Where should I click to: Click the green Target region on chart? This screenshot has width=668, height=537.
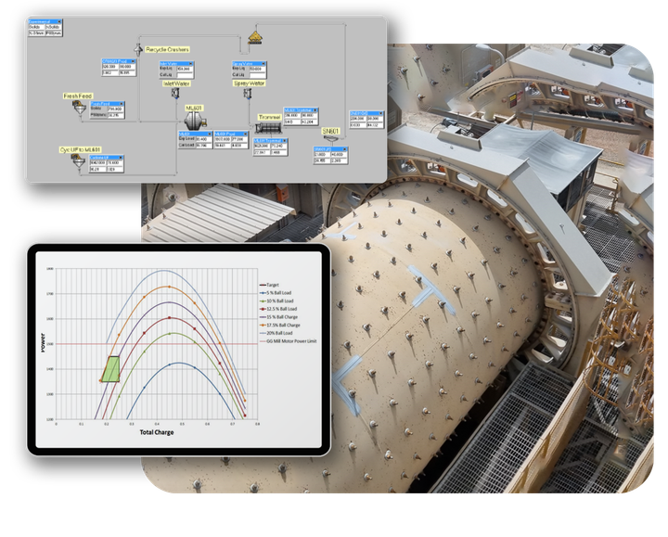pos(111,370)
